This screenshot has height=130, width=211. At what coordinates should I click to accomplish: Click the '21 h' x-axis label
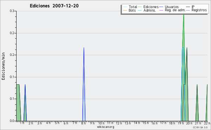point(198,123)
